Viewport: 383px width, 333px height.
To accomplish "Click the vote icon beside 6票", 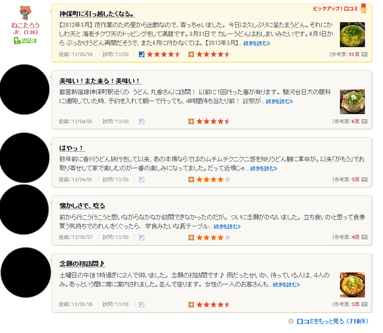I will point(364,121).
